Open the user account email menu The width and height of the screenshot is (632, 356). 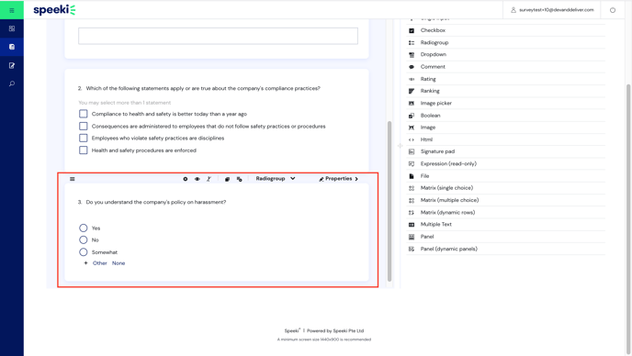click(552, 10)
